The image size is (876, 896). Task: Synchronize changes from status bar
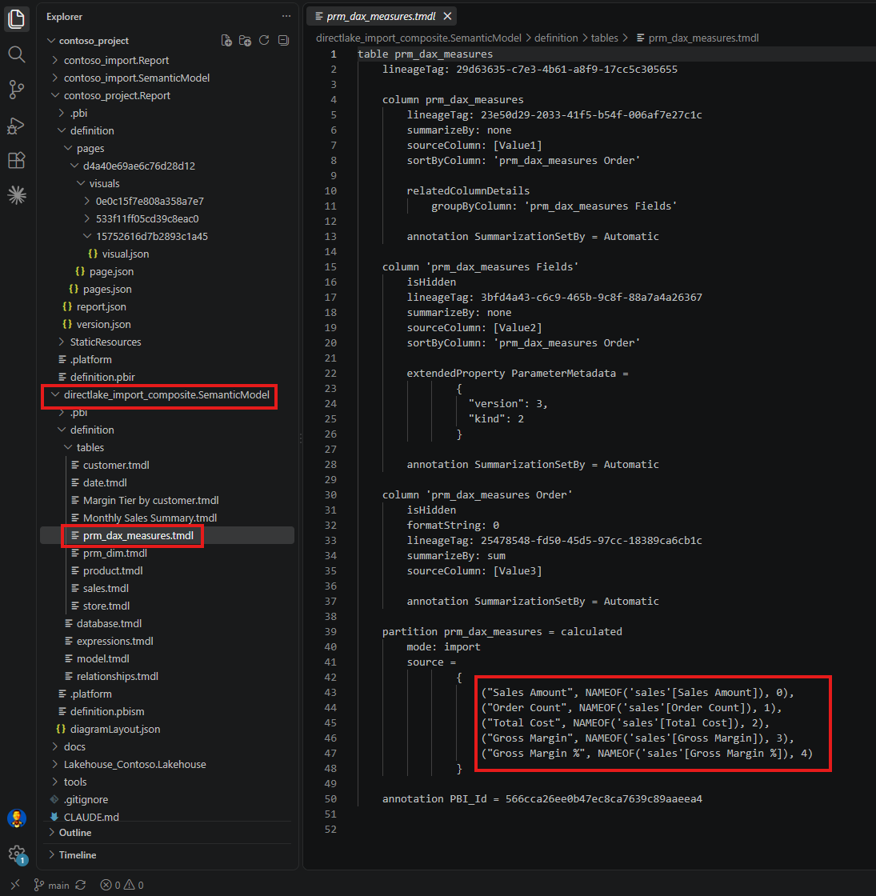coord(81,885)
